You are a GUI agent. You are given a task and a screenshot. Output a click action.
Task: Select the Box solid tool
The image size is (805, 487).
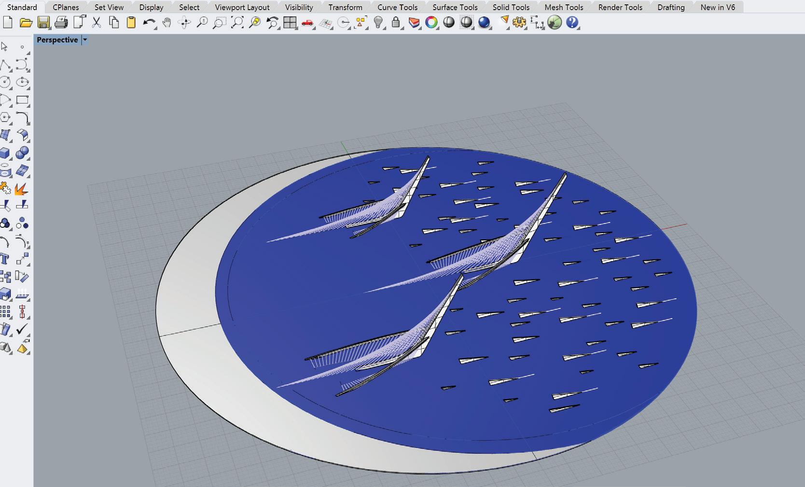pyautogui.click(x=5, y=153)
